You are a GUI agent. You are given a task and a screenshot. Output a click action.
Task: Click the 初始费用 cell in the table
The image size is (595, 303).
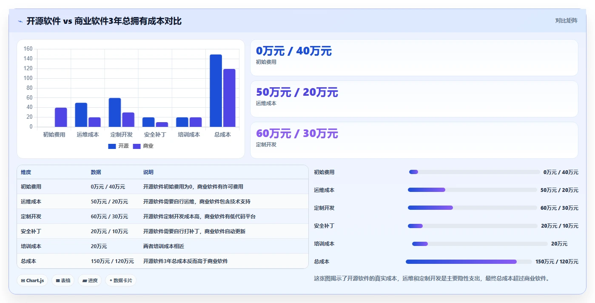31,187
